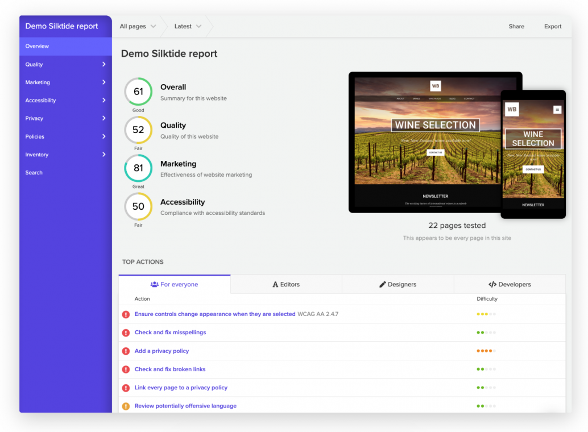Click the Quality score circle showing 52

pos(138,130)
